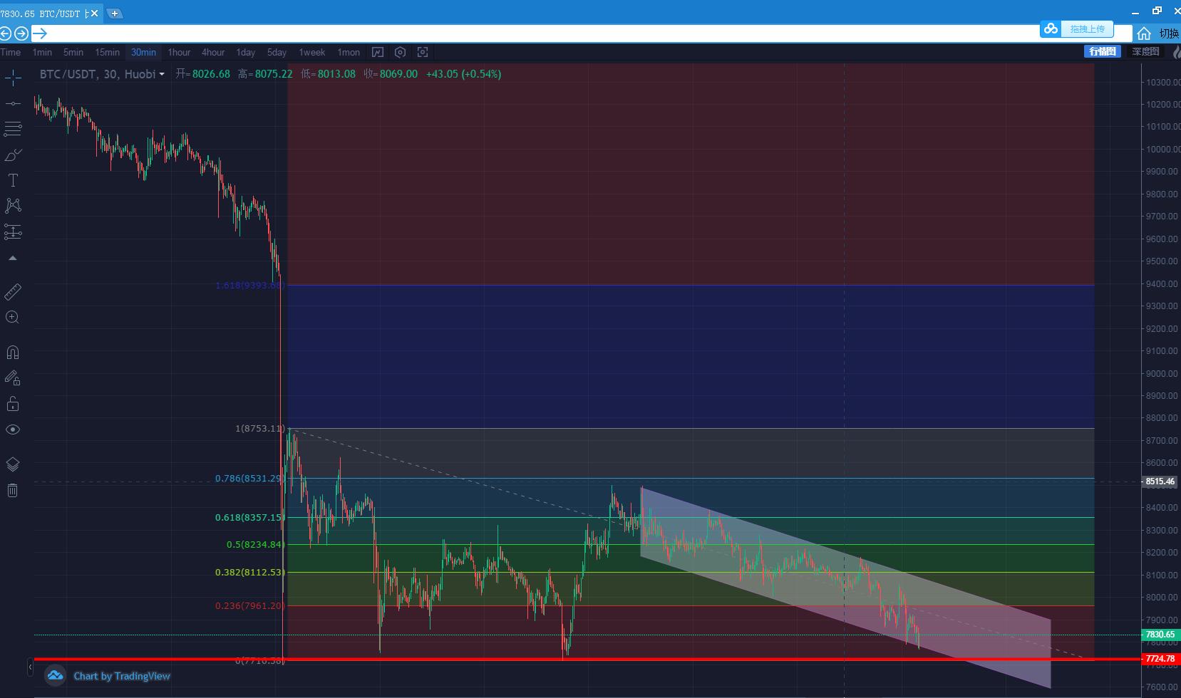The height and width of the screenshot is (698, 1181).
Task: Select the crosshair cursor tool
Action: pyautogui.click(x=13, y=78)
